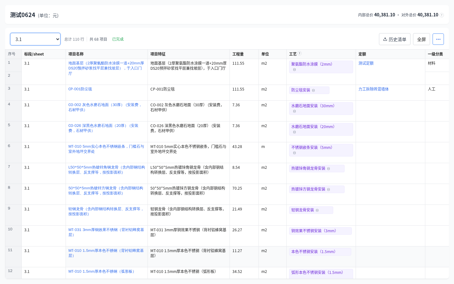Open link MT-010 1.5mm厚本色不锈钢（弧形板）
The image size is (454, 284).
pyautogui.click(x=102, y=271)
